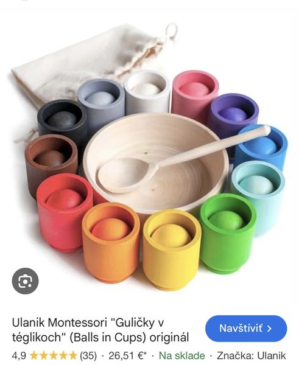The width and height of the screenshot is (299, 365).
Task: Select the Značka: Ulanik brand label
Action: (252, 355)
